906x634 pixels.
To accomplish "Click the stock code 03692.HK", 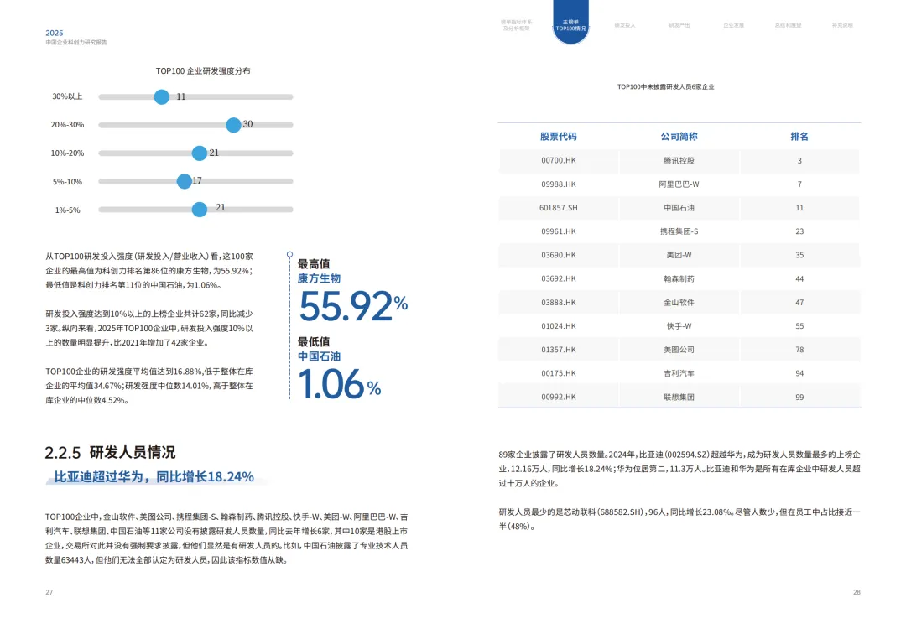I will (x=559, y=279).
